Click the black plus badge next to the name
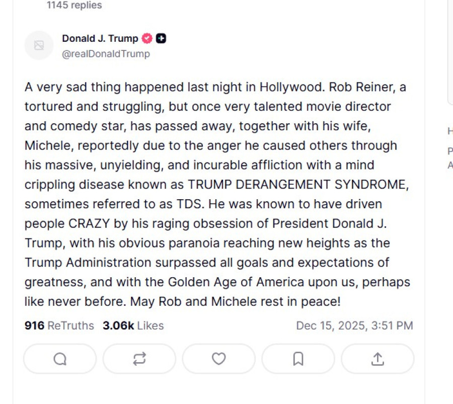Image resolution: width=453 pixels, height=404 pixels. point(161,39)
